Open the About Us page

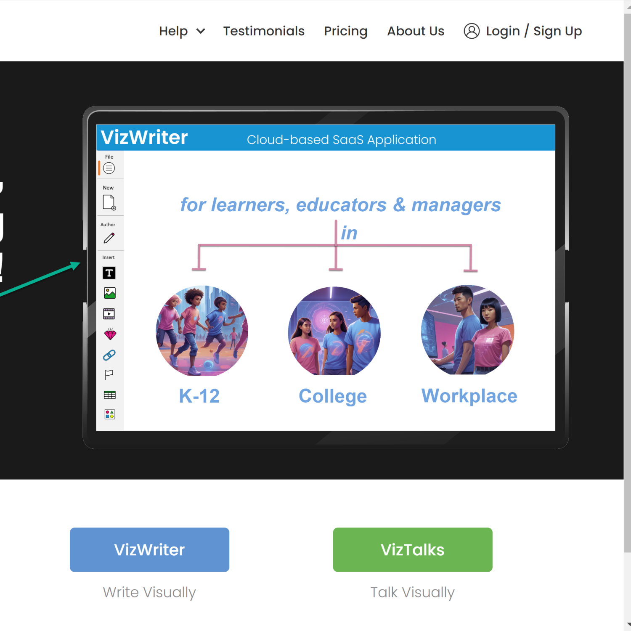416,31
